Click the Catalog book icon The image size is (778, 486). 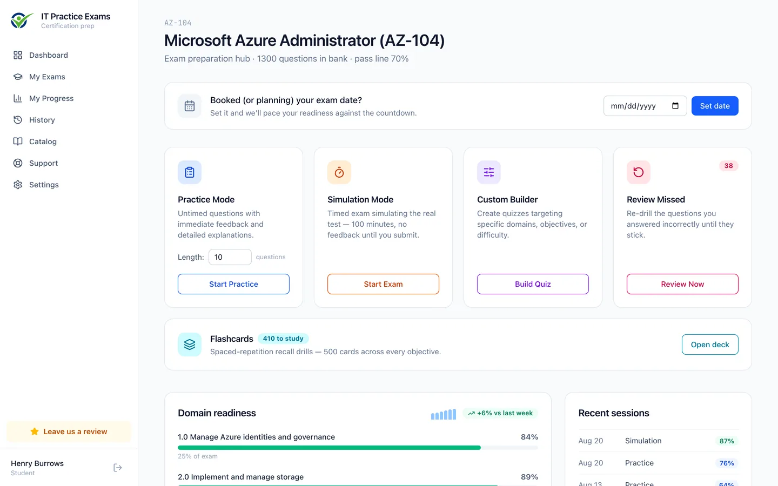[18, 141]
